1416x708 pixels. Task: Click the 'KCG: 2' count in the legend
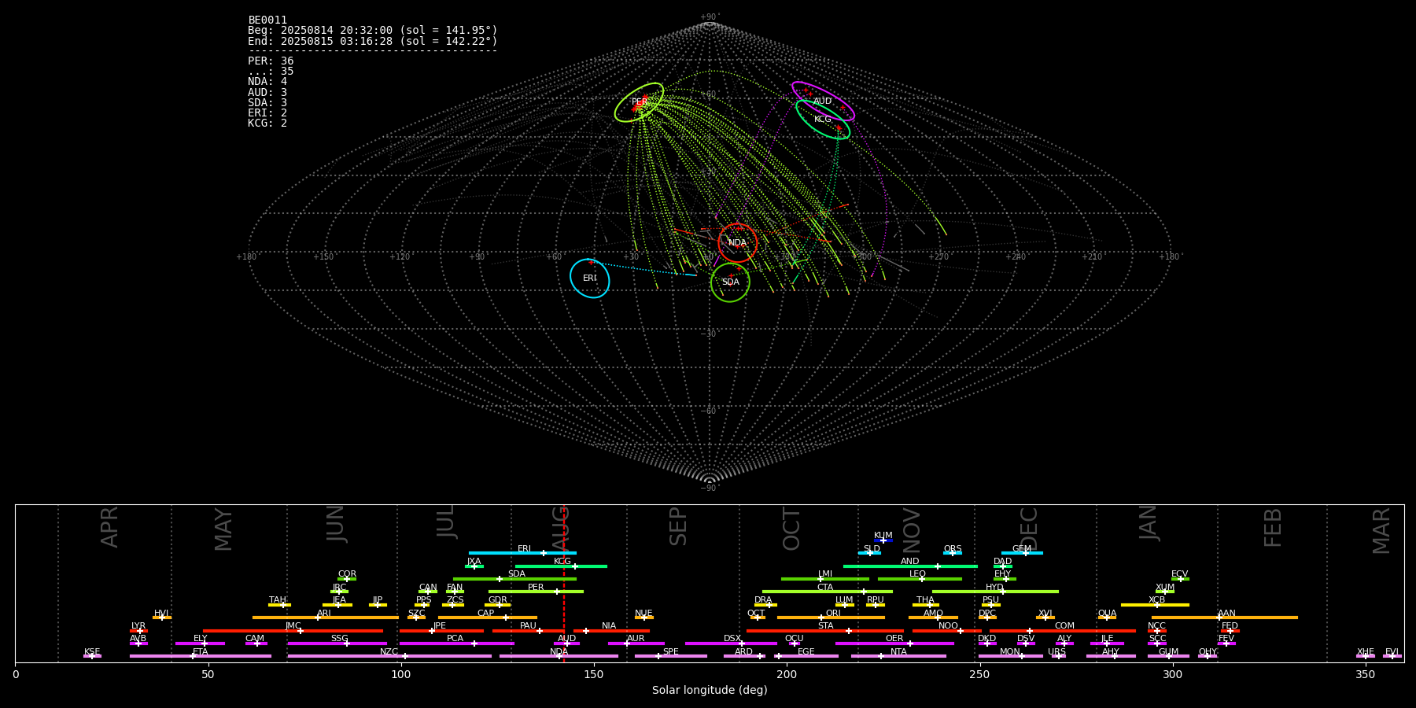[267, 124]
